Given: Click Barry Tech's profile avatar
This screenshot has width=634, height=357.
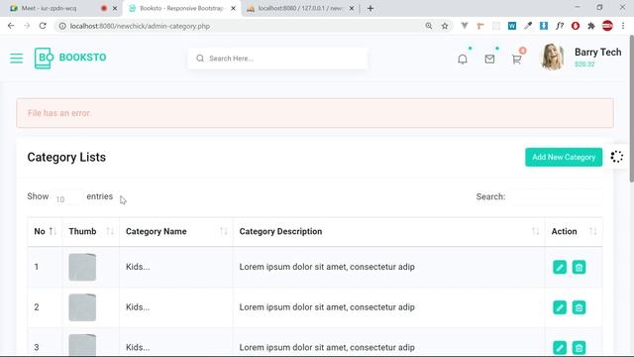Looking at the screenshot, I should click(x=553, y=58).
